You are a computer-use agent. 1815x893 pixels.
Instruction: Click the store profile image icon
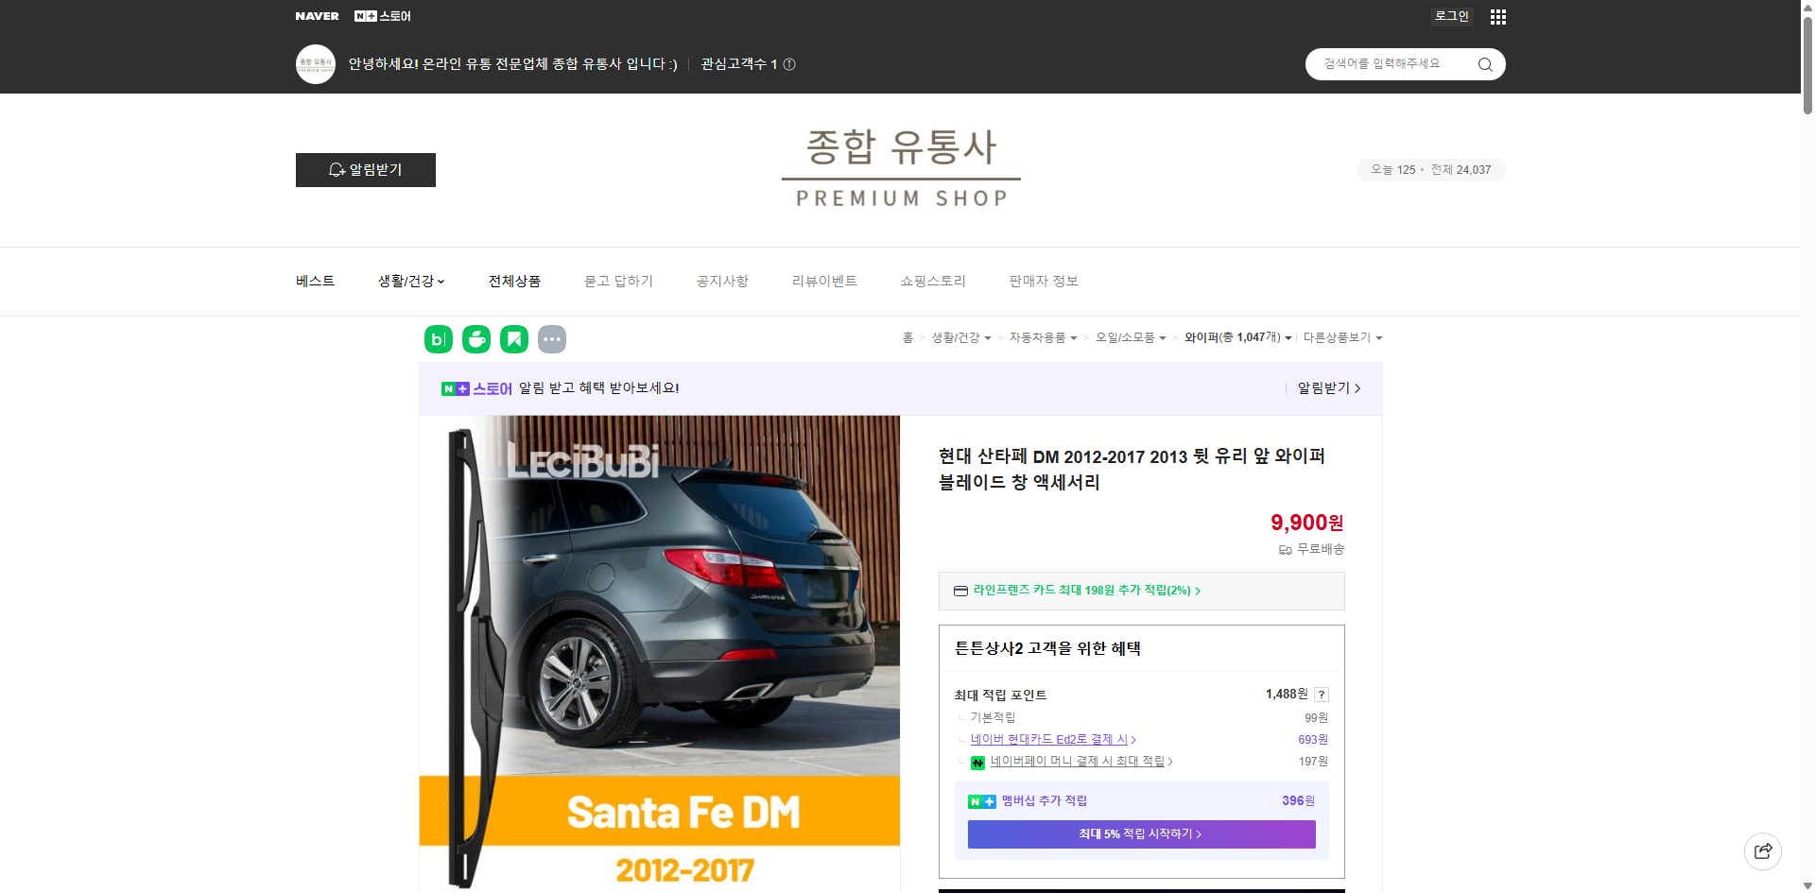(x=315, y=63)
